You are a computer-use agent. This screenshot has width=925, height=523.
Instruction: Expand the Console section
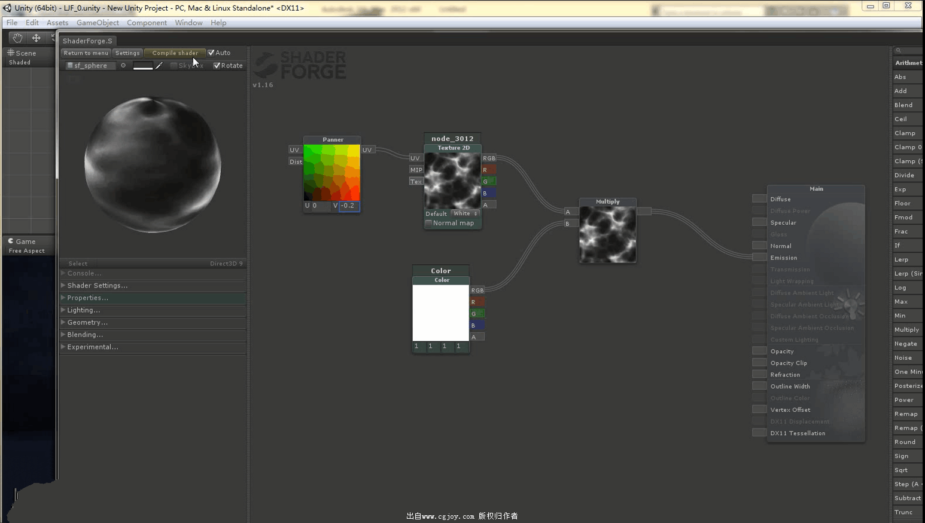coord(153,273)
